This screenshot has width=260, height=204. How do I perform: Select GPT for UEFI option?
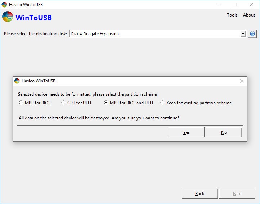[x=76, y=103]
